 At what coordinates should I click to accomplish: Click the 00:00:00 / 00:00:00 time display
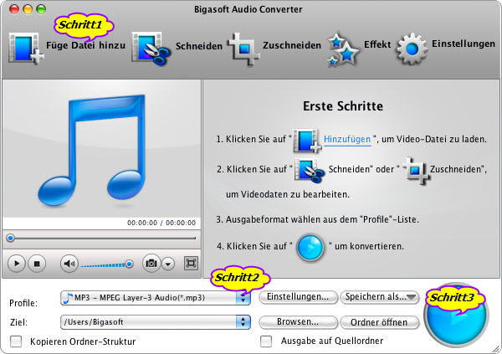pyautogui.click(x=161, y=223)
